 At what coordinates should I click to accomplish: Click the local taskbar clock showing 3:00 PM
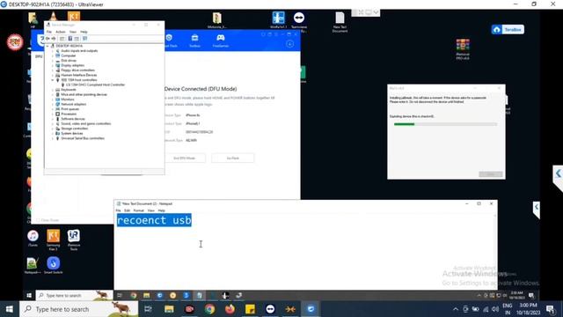(x=528, y=309)
